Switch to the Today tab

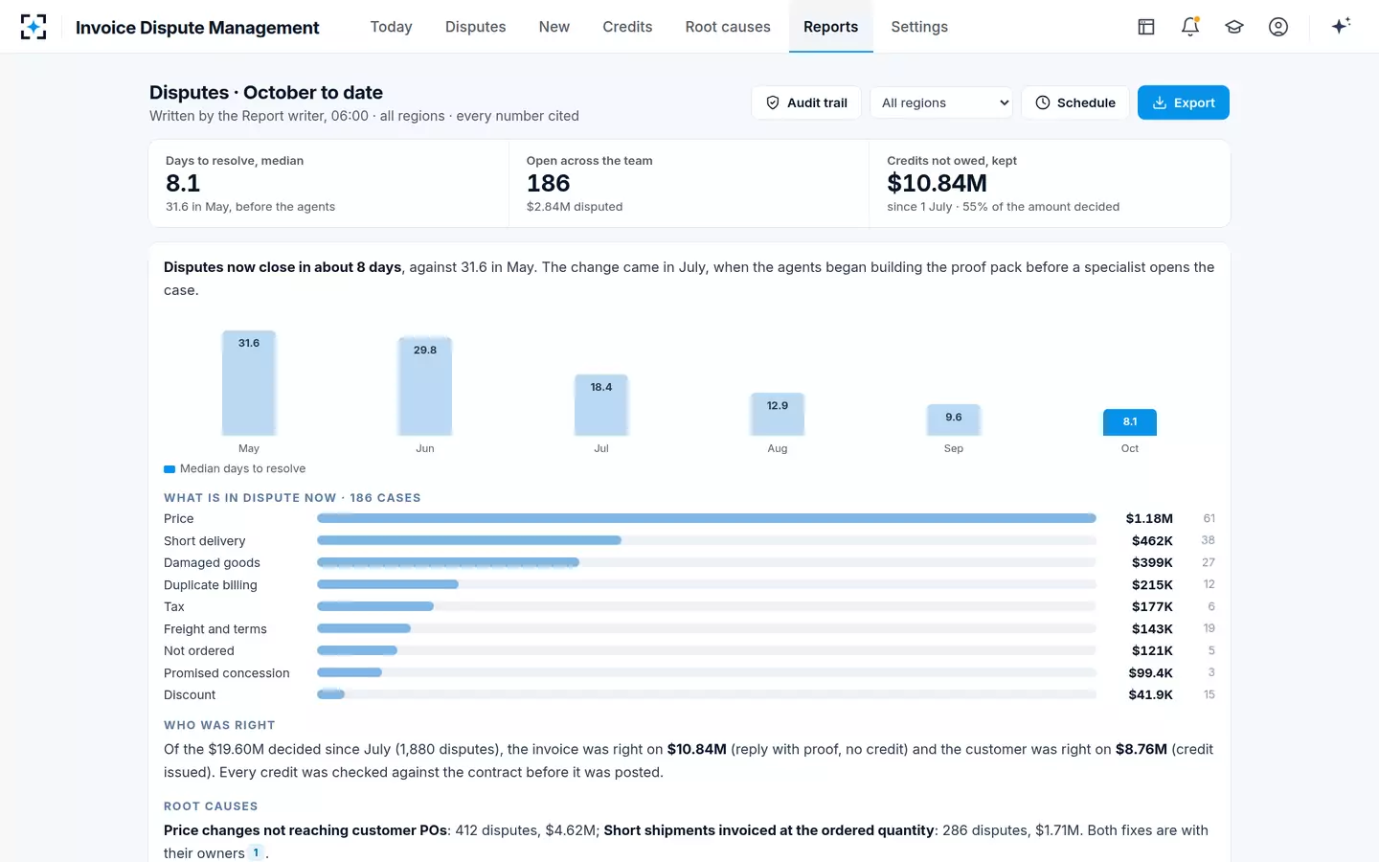point(392,27)
